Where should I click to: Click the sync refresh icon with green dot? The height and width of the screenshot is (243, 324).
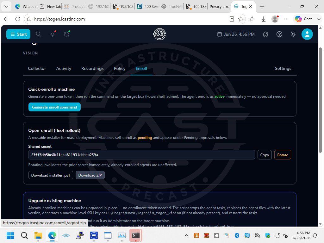[66, 34]
